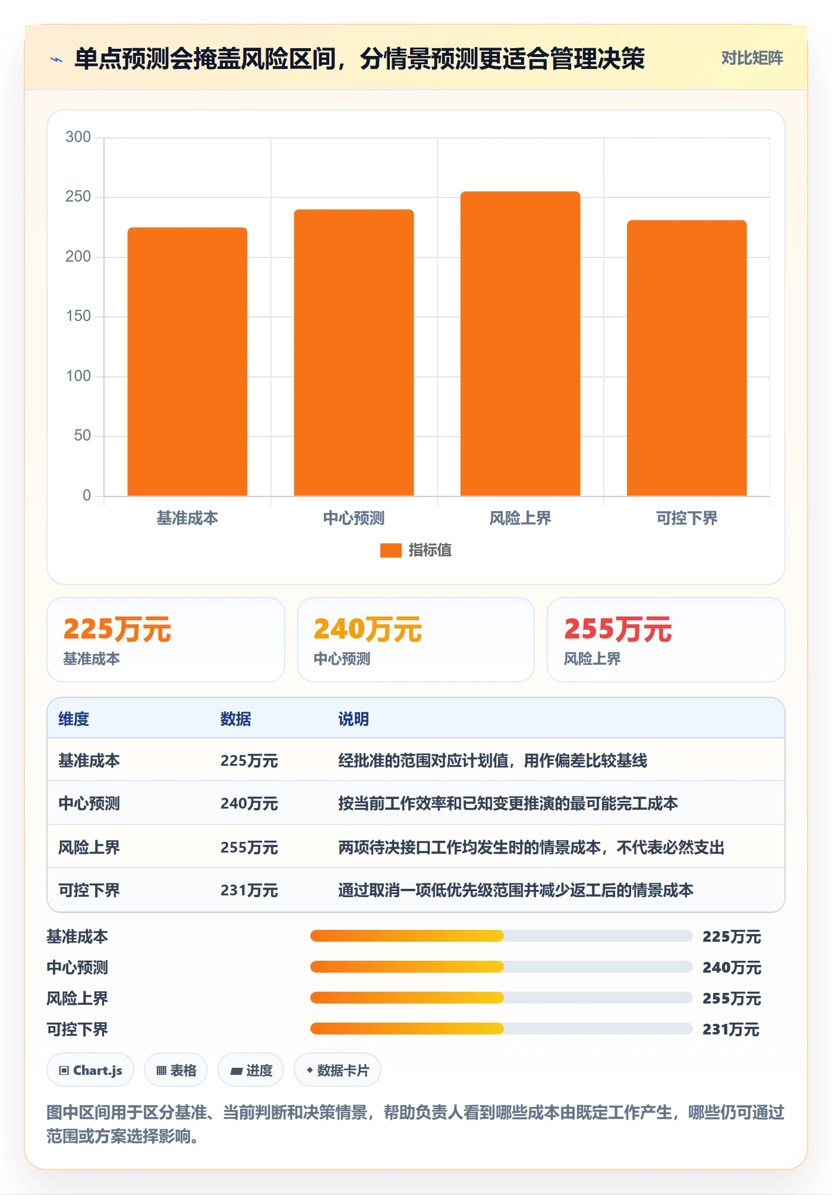Viewport: 832px width, 1195px height.
Task: Select the 风险上界 cell in the table
Action: (x=89, y=847)
